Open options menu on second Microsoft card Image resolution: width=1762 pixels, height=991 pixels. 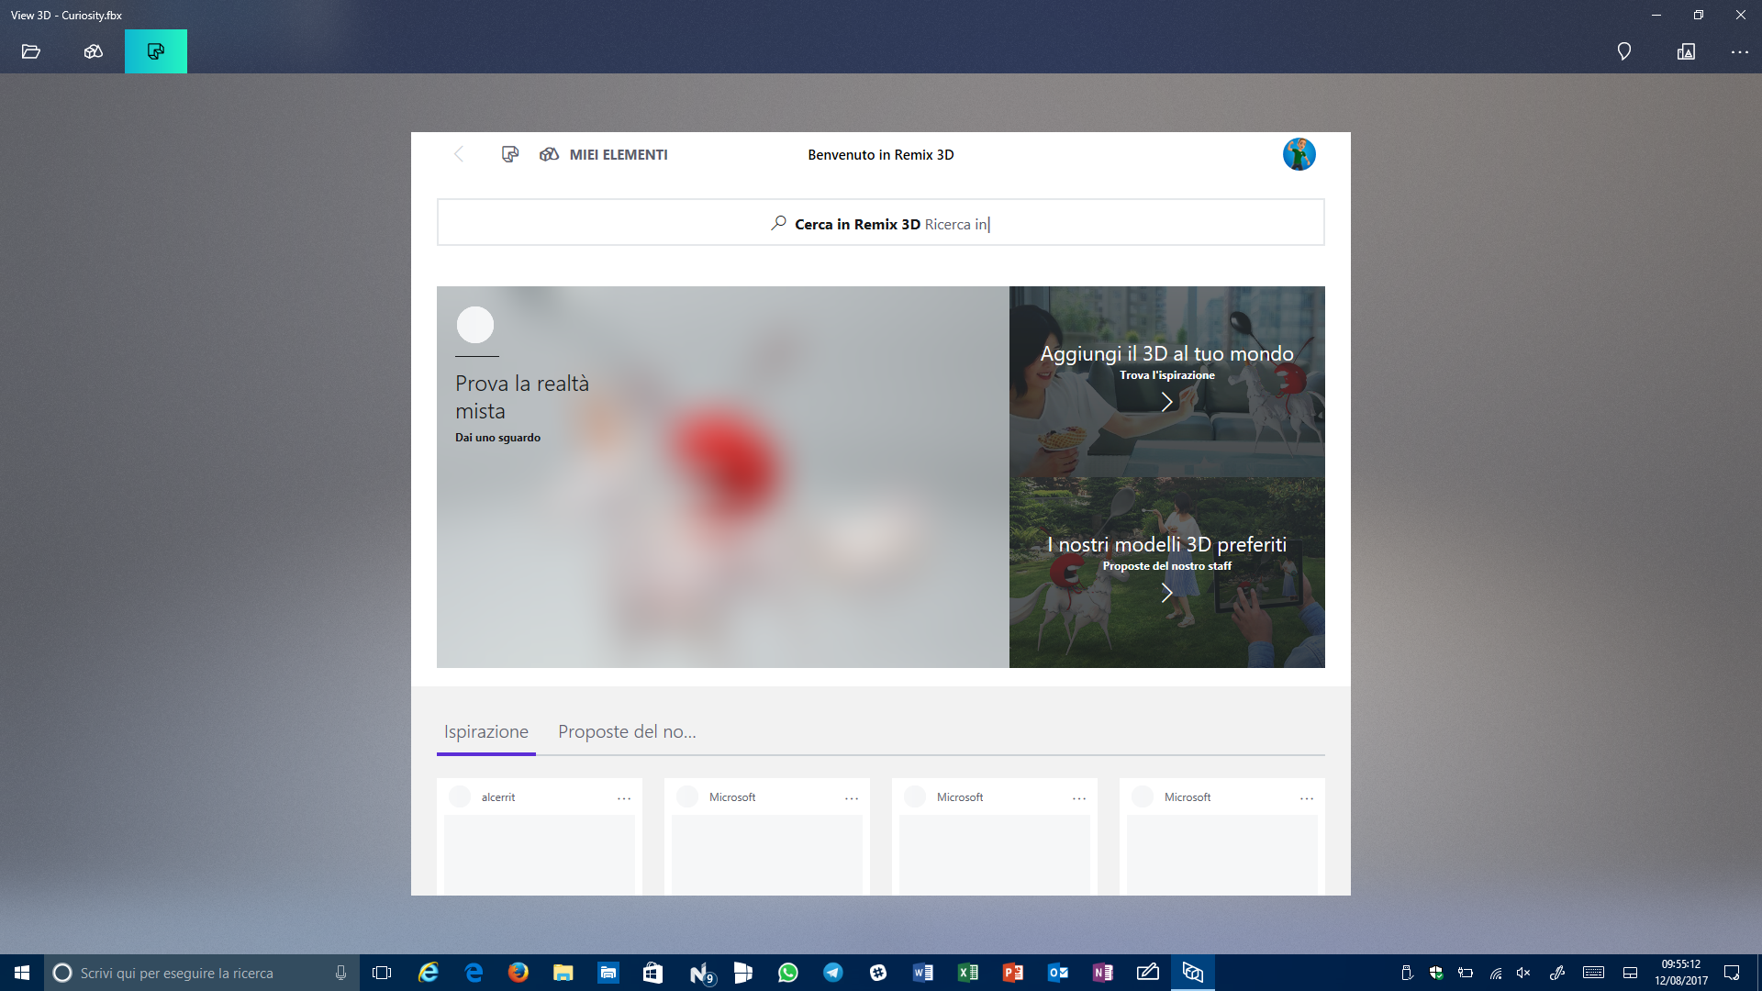(1079, 798)
